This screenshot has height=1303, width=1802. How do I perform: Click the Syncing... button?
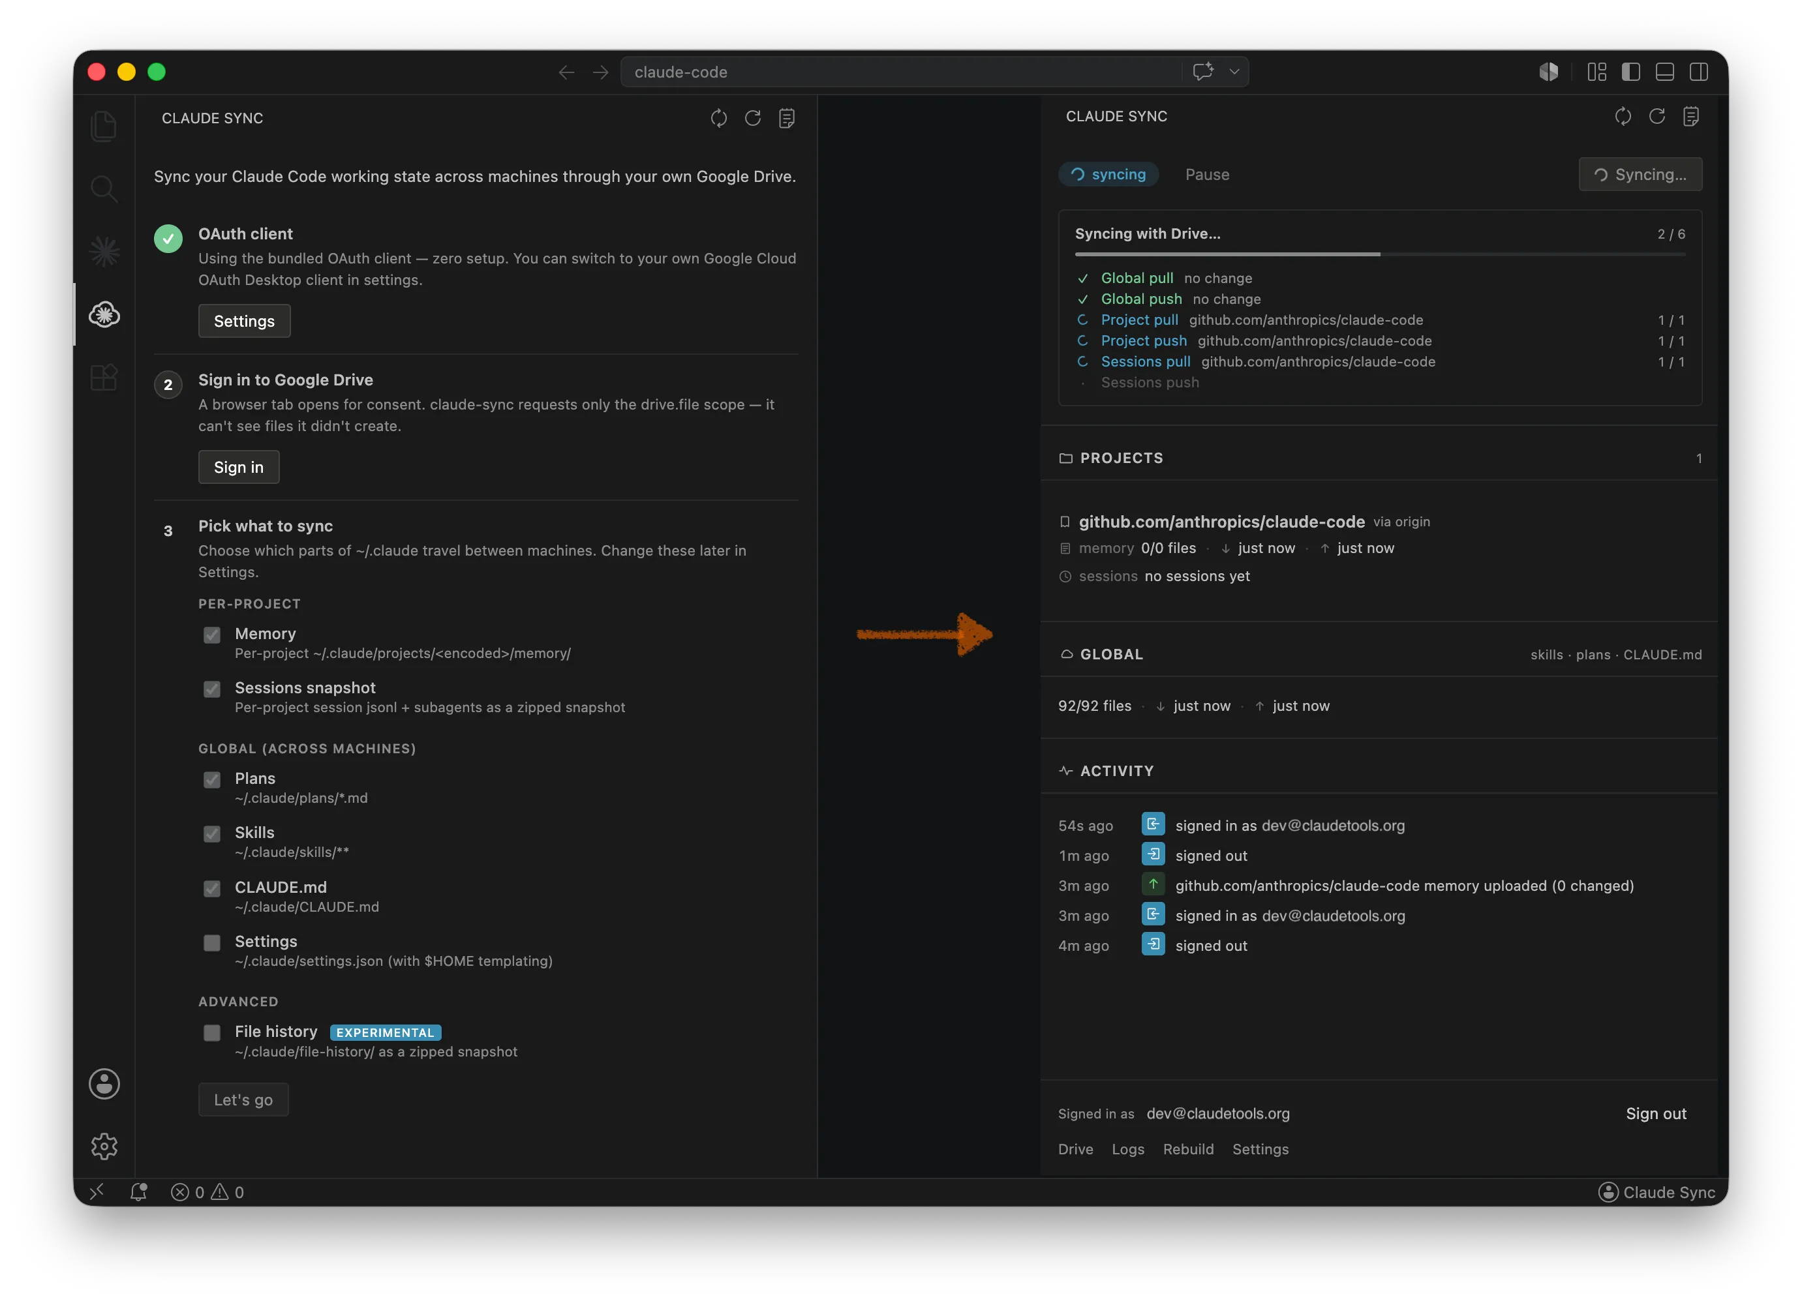1640,174
